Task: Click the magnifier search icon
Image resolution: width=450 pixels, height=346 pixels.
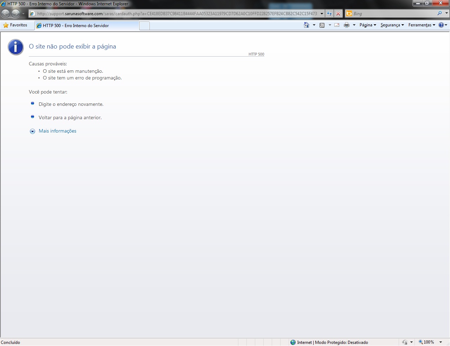Action: pos(440,13)
